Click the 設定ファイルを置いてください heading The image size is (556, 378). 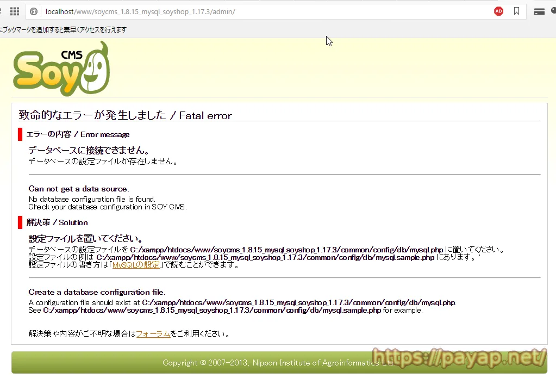pyautogui.click(x=86, y=239)
